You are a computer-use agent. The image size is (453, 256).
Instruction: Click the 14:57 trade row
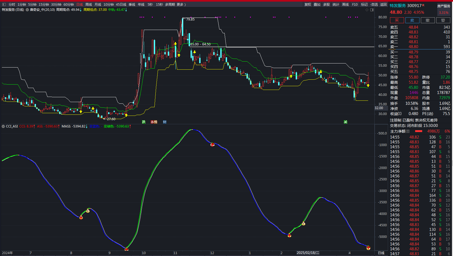[420, 254]
